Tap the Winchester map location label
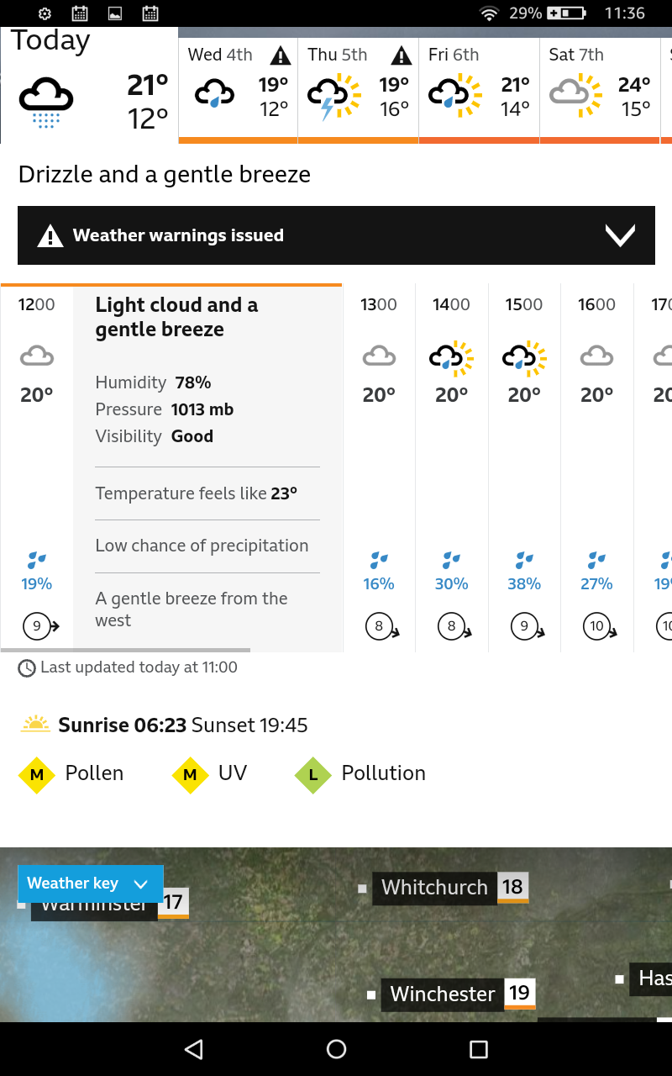Image resolution: width=672 pixels, height=1076 pixels. click(443, 994)
